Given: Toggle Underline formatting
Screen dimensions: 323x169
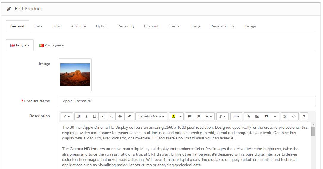Looking at the screenshot, I should (x=94, y=116).
